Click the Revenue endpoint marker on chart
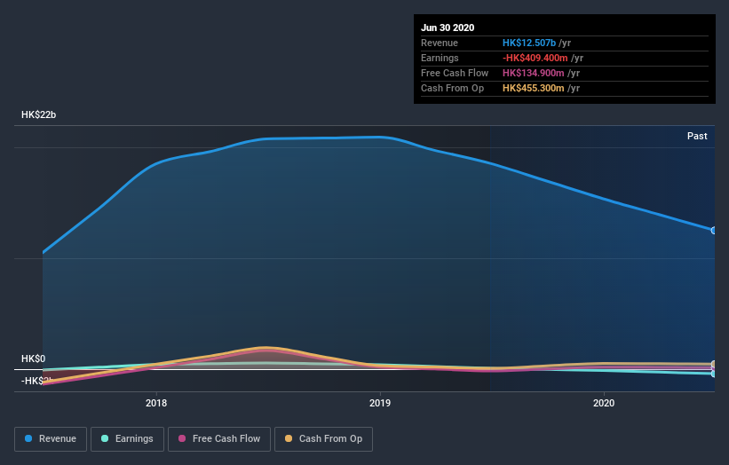Image resolution: width=729 pixels, height=465 pixels. point(713,231)
